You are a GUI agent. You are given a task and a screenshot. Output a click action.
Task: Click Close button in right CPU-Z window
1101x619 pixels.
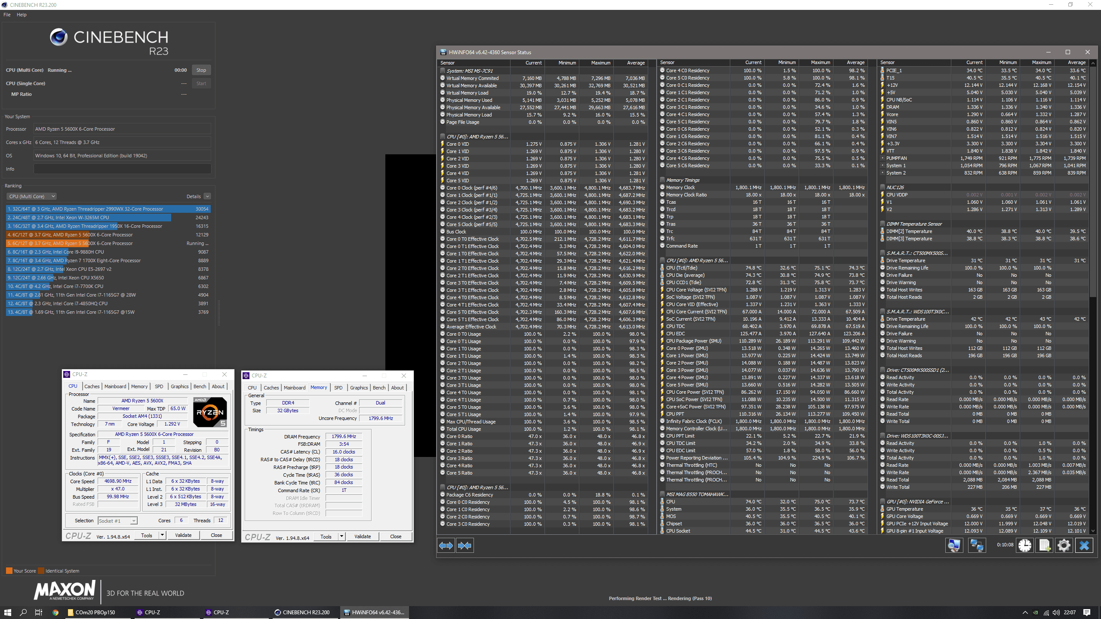click(396, 536)
